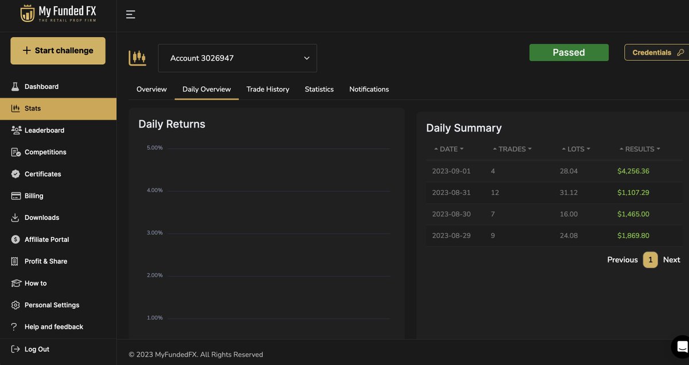Open the Notifications tab

pos(369,89)
